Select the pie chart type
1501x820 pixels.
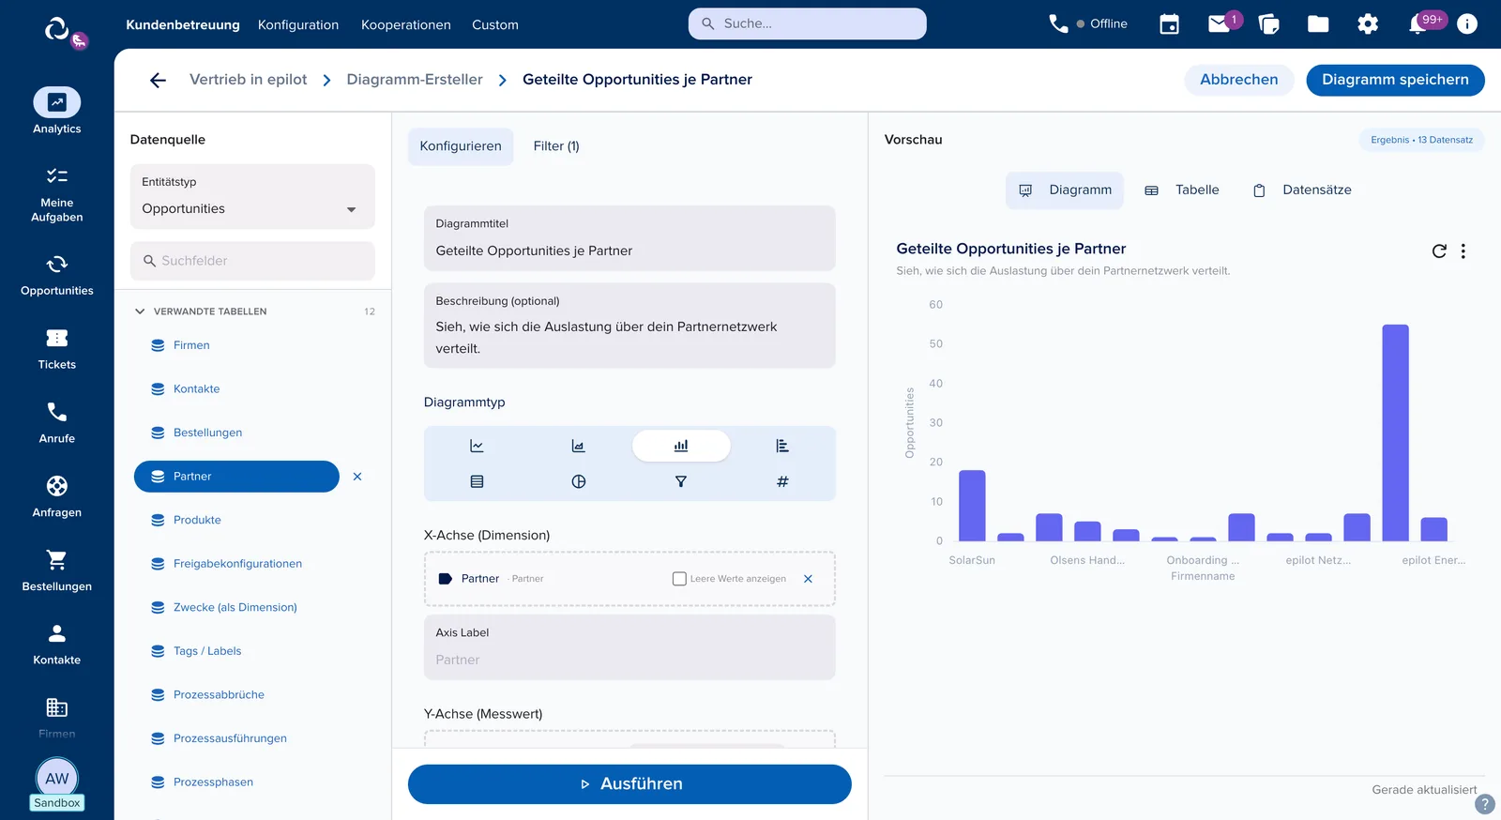coord(579,481)
